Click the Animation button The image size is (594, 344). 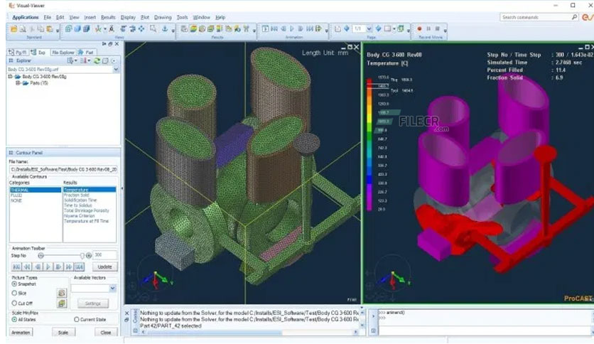[x=21, y=333]
